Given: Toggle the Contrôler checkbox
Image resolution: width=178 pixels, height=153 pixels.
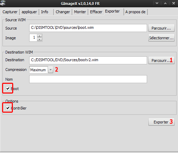Looking at the screenshot, I should (8, 108).
